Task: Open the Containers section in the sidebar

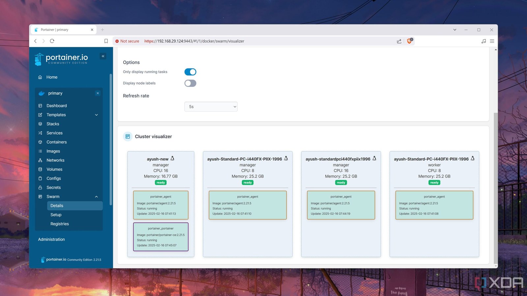Action: (56, 142)
